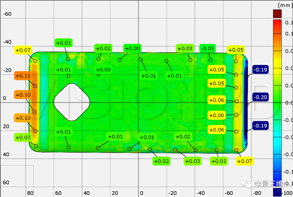Screen dimensions: 293x197
Task: Pick the dark blue swatch beside -100
Action: tap(277, 192)
